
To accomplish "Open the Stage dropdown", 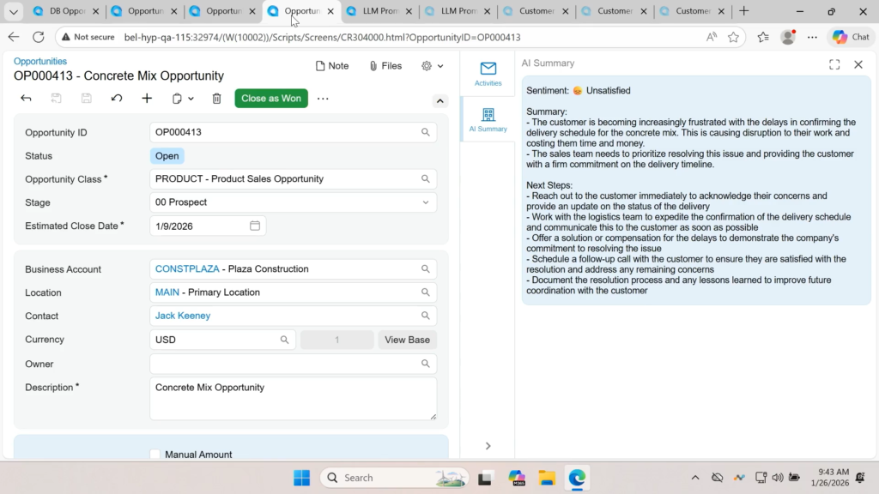I will click(425, 202).
